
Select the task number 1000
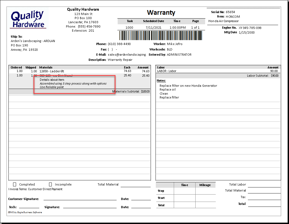(x=129, y=28)
